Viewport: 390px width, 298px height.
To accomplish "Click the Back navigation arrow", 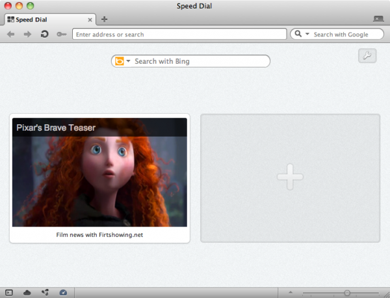I will tap(11, 34).
